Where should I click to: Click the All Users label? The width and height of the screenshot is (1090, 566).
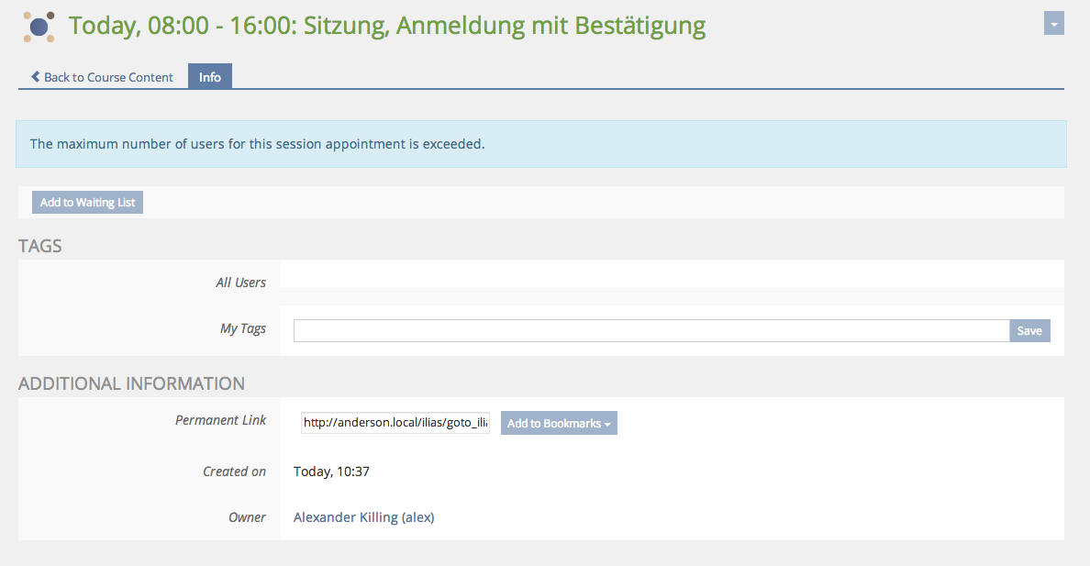tap(240, 283)
